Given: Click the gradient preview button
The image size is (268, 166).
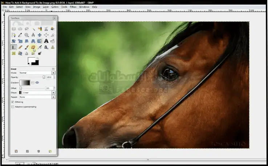Looking at the screenshot, I should pos(25,83).
